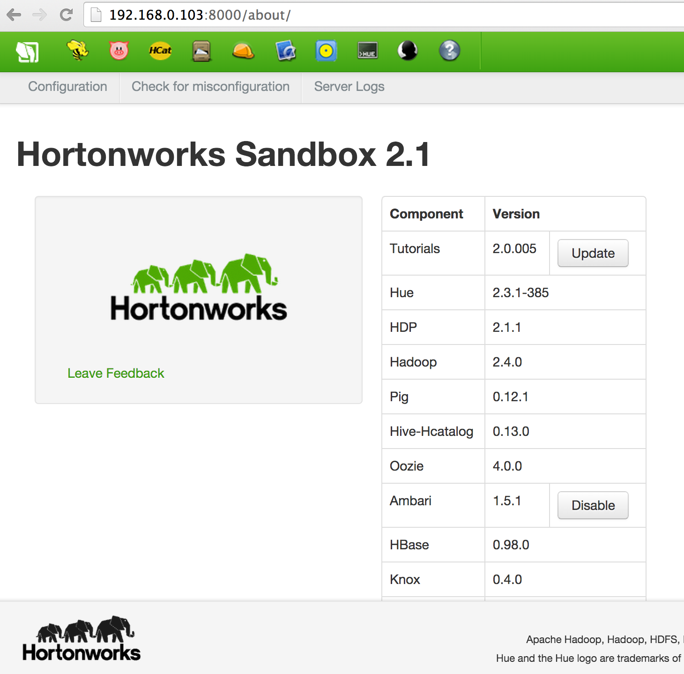Click the Apache Hadoop trademark footer text
The height and width of the screenshot is (674, 684).
click(604, 639)
